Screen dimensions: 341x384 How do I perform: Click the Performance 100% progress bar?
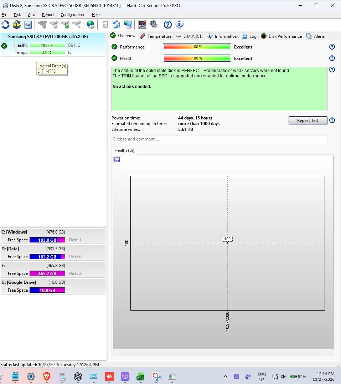pos(197,47)
